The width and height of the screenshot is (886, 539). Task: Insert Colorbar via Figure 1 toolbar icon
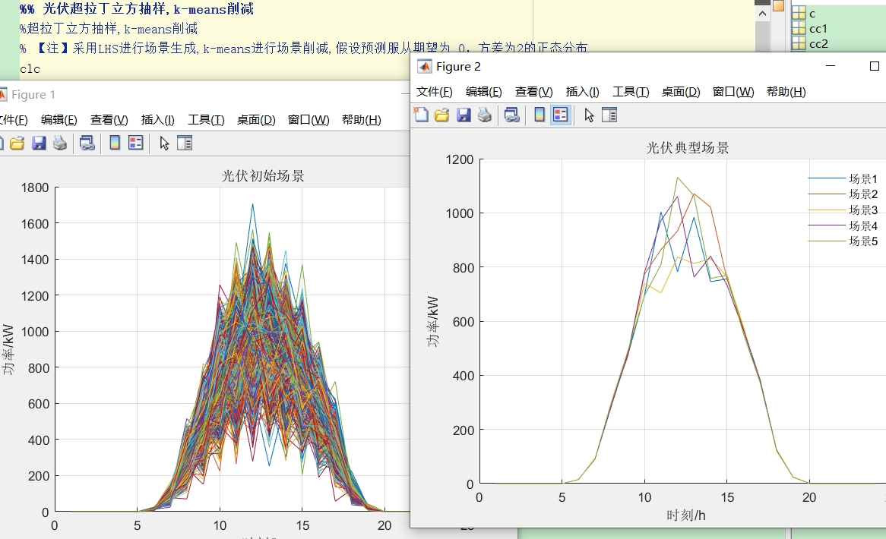pos(115,143)
